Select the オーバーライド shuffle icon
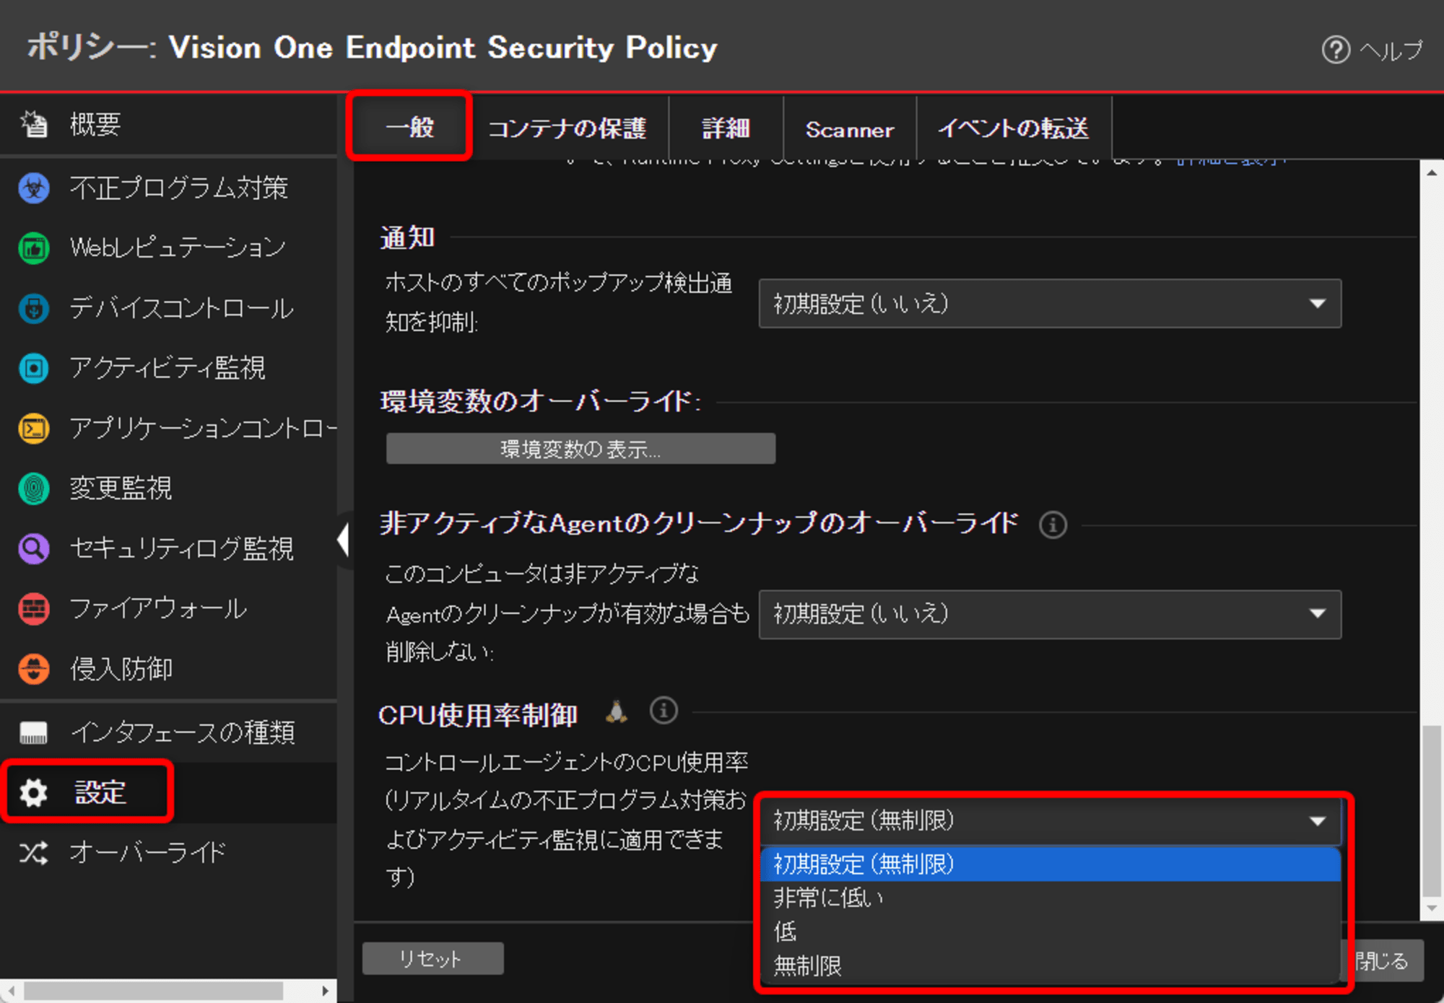The width and height of the screenshot is (1444, 1003). (x=33, y=853)
